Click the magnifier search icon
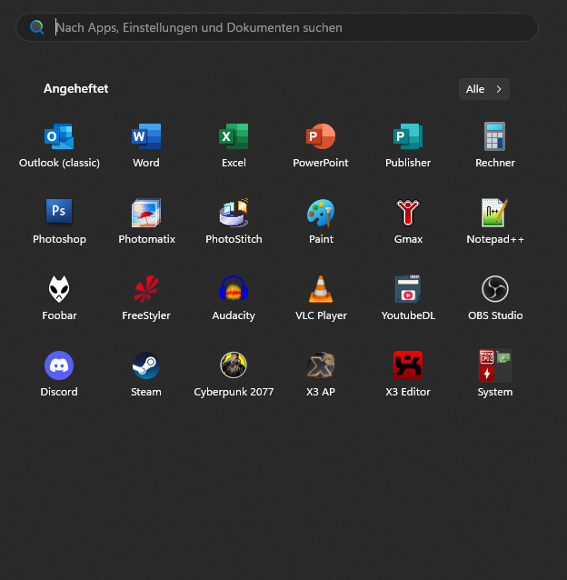The width and height of the screenshot is (567, 580). (x=37, y=27)
